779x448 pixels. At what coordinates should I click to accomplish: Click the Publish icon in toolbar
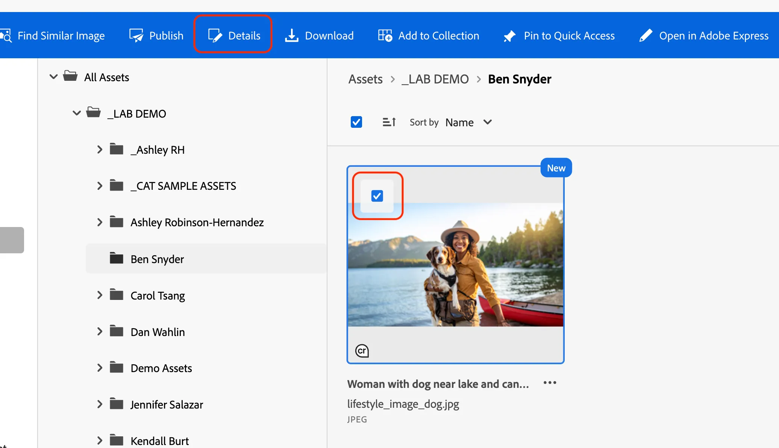pos(136,36)
